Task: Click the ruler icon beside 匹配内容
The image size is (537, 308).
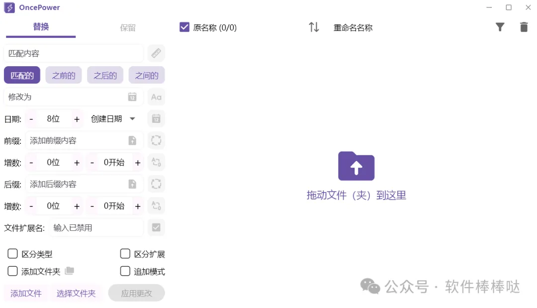Action: [x=156, y=53]
